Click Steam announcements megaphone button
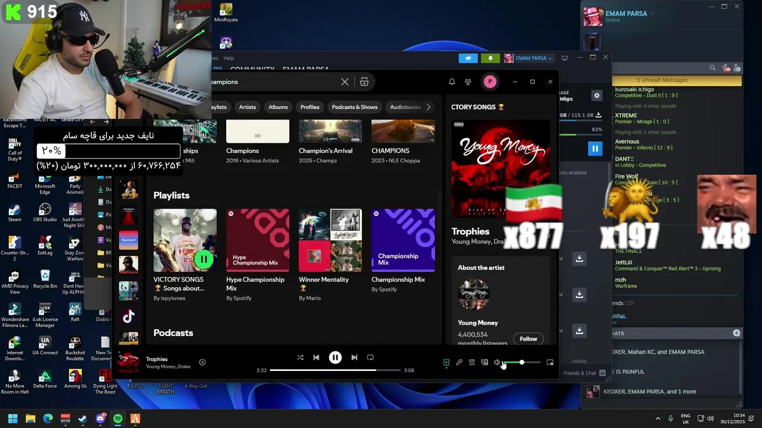This screenshot has height=428, width=762. point(469,58)
